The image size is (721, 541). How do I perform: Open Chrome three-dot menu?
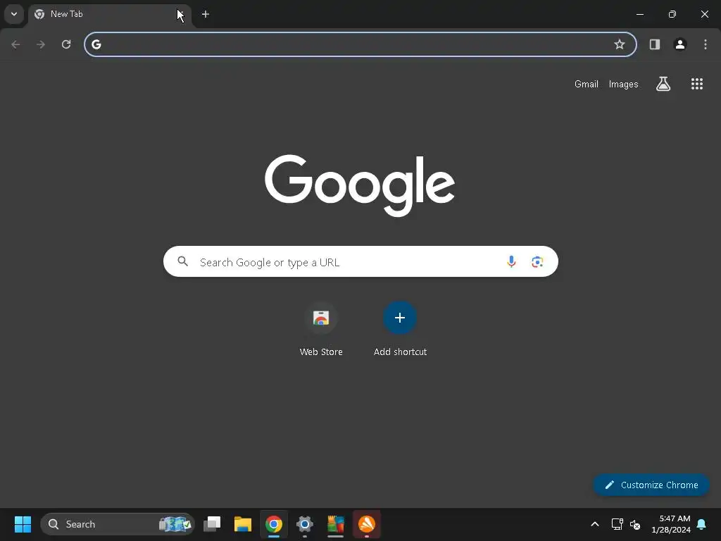tap(706, 44)
